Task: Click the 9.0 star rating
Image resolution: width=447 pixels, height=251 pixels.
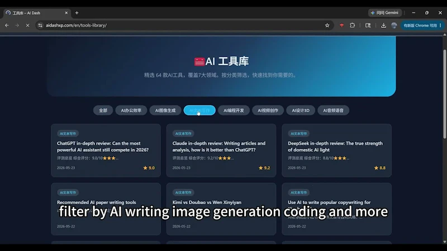Action: click(149, 168)
